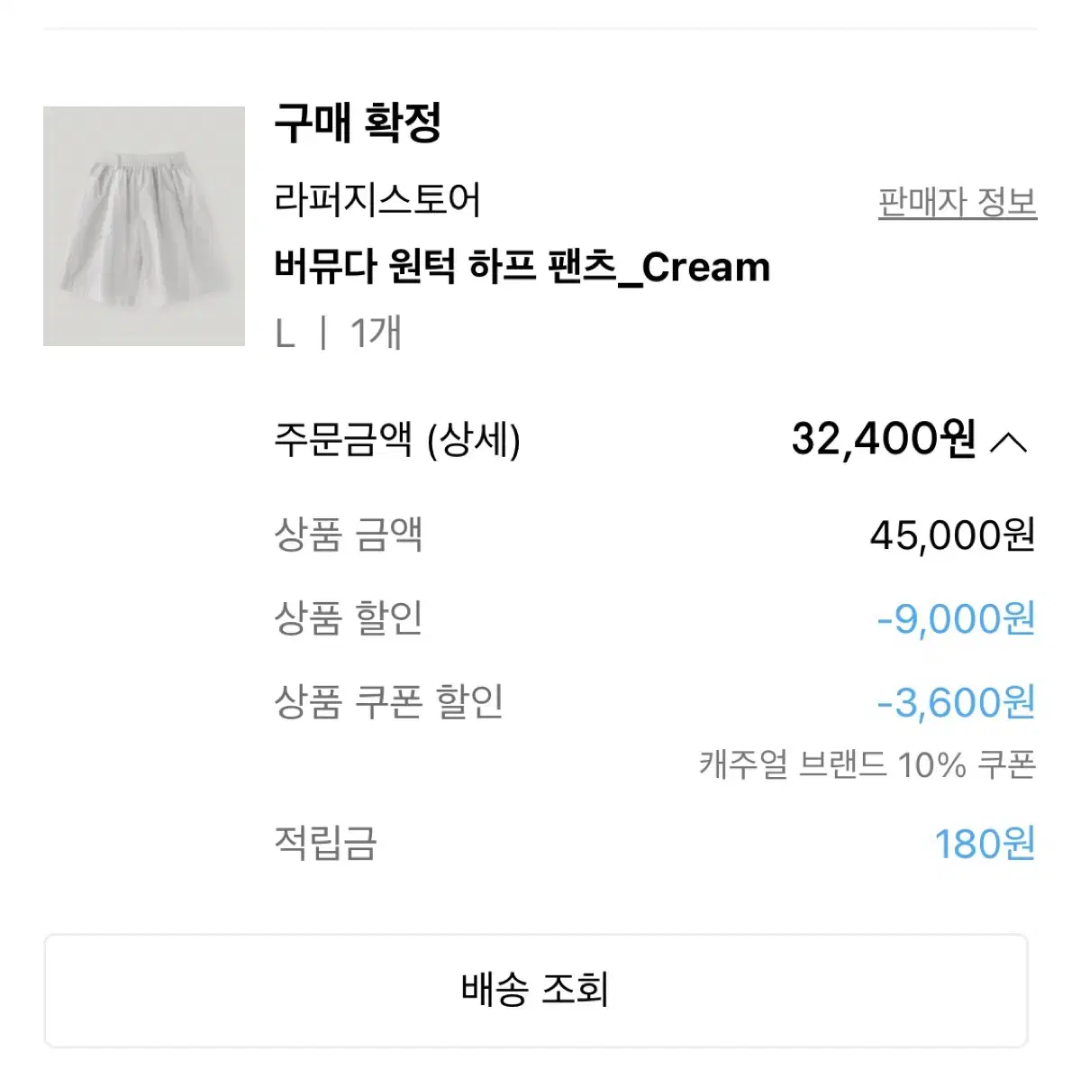This screenshot has width=1081, height=1079.
Task: Open the 판매자 정보 link
Action: 958,202
